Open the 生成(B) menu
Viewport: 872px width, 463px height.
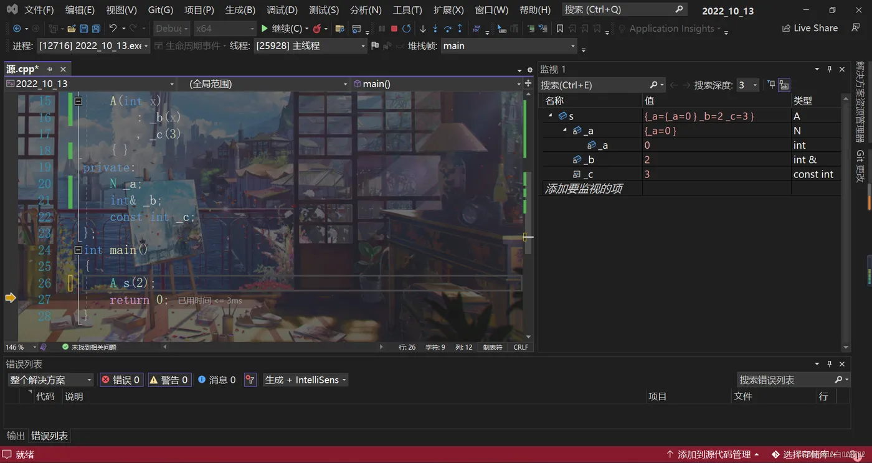point(240,10)
